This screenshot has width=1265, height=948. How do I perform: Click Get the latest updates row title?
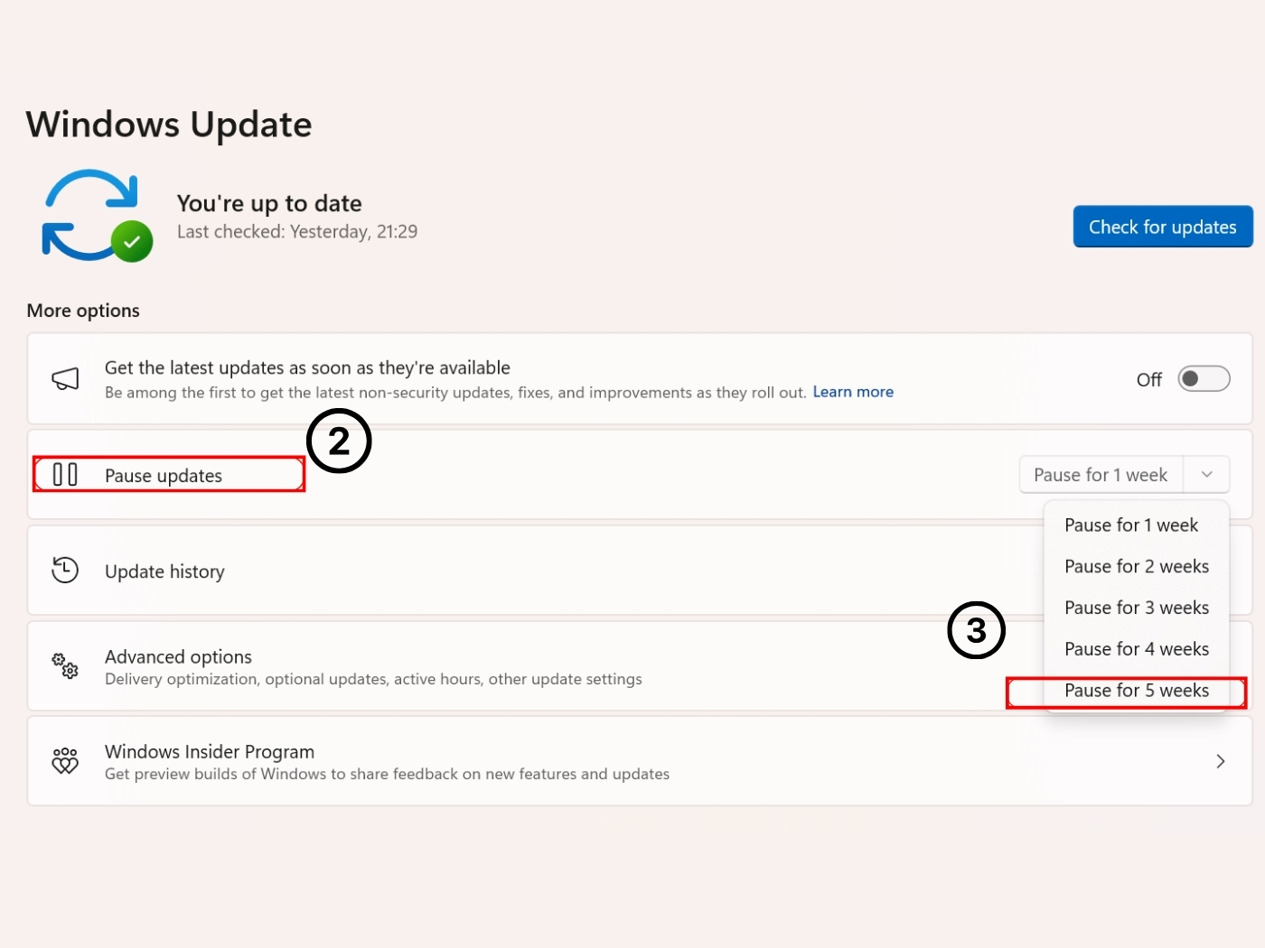pos(307,367)
